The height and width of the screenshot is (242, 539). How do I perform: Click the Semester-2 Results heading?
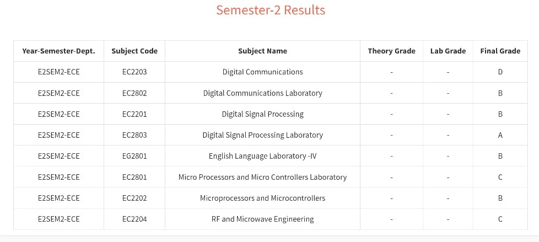[x=271, y=10]
